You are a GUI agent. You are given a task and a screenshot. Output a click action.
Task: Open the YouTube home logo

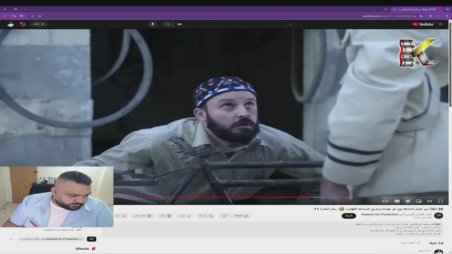tap(423, 24)
